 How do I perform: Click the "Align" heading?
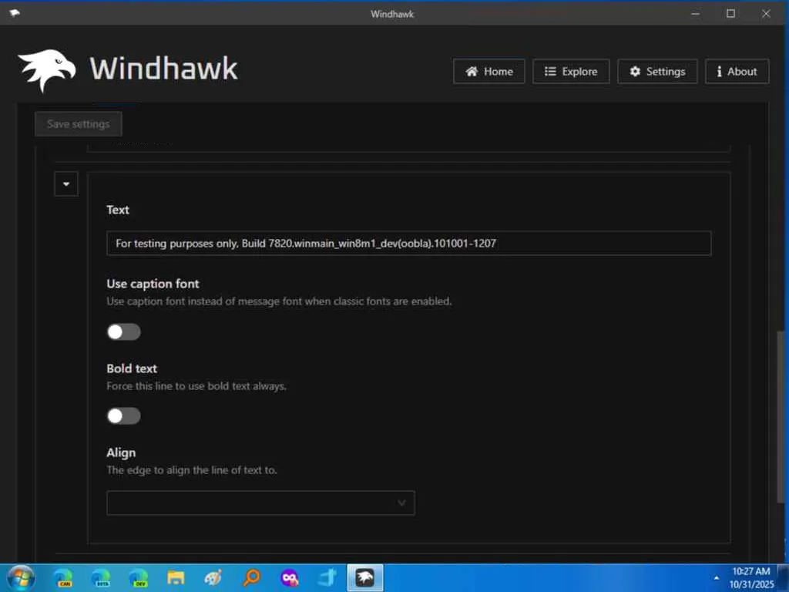pyautogui.click(x=121, y=452)
